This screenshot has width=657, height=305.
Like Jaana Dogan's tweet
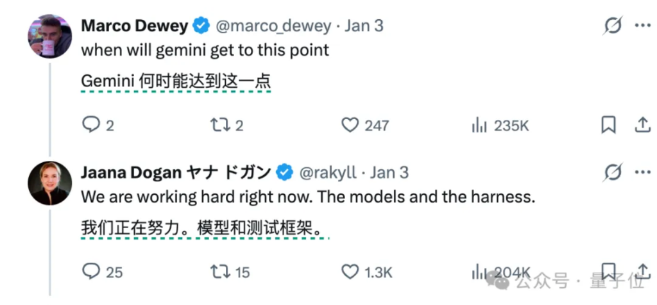coord(350,271)
